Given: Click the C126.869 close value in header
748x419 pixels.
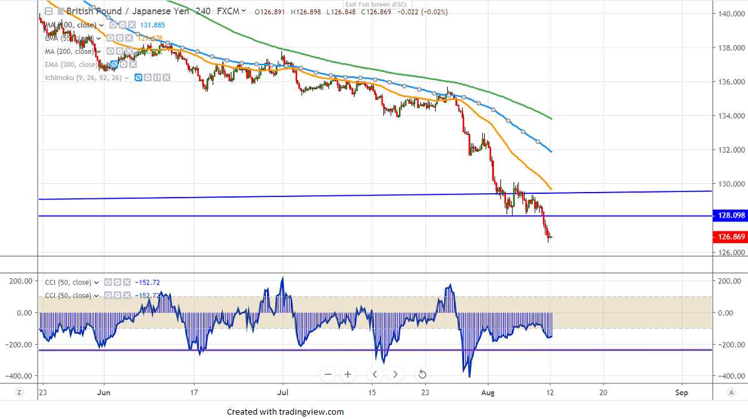Looking at the screenshot, I should click(377, 12).
